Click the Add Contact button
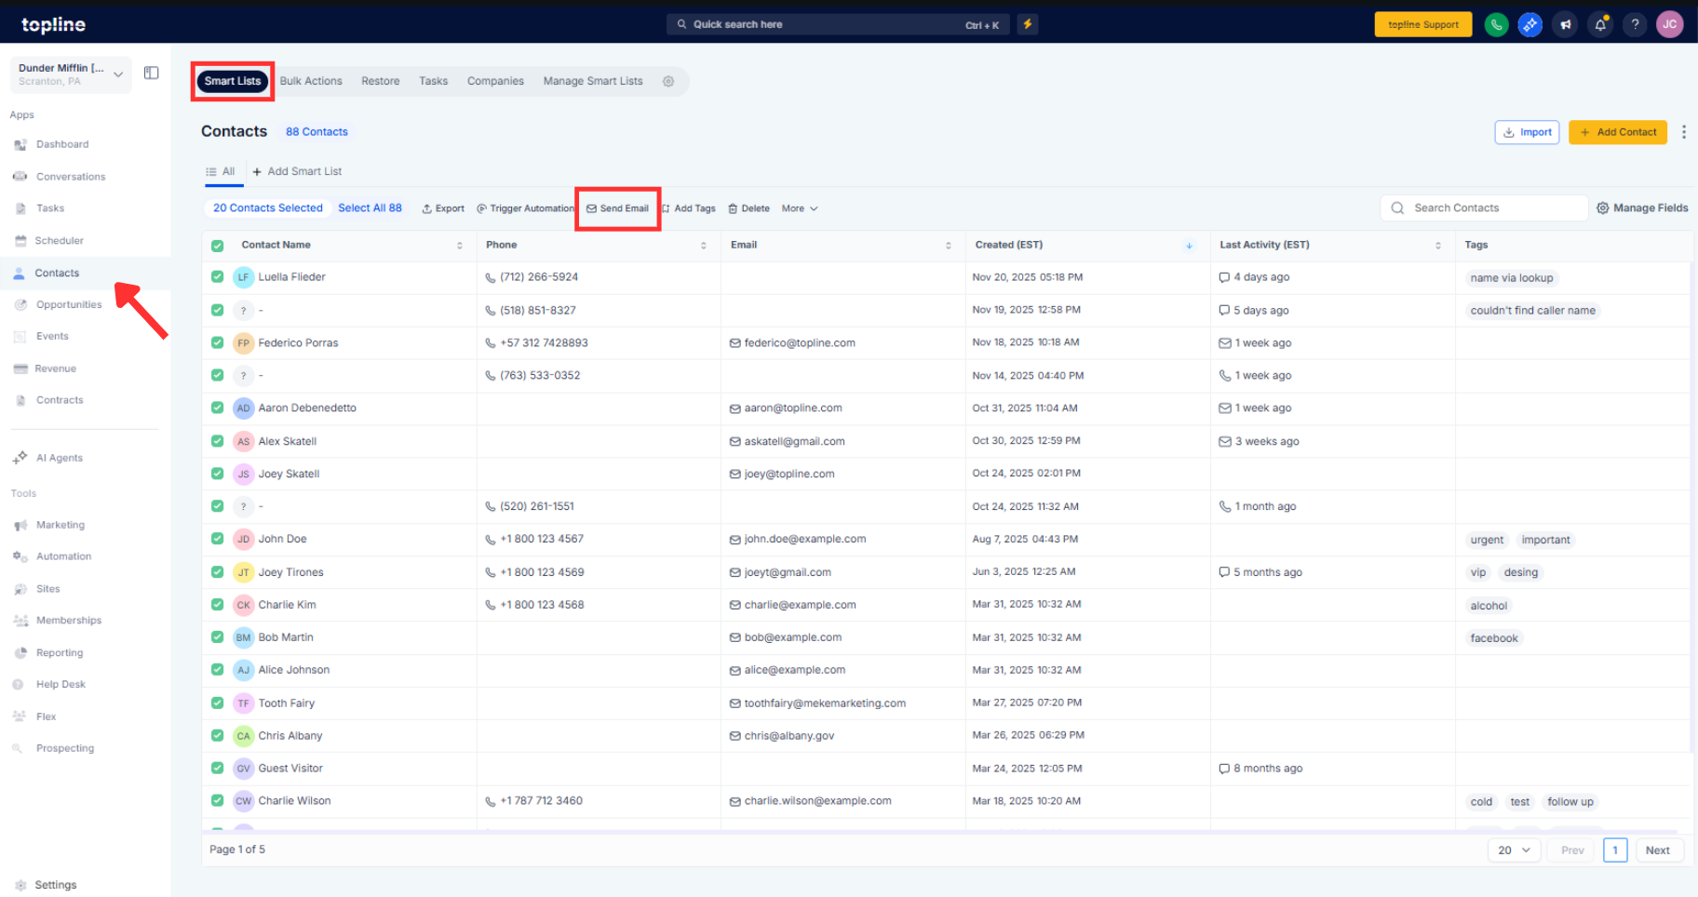Viewport: 1698px width, 897px height. tap(1618, 132)
